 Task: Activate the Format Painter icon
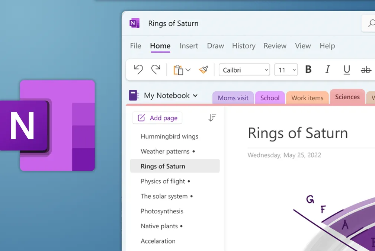pos(203,70)
